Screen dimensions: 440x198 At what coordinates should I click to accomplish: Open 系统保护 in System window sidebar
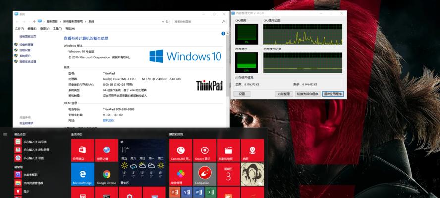point(25,56)
